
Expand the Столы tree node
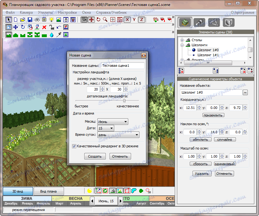(182, 40)
